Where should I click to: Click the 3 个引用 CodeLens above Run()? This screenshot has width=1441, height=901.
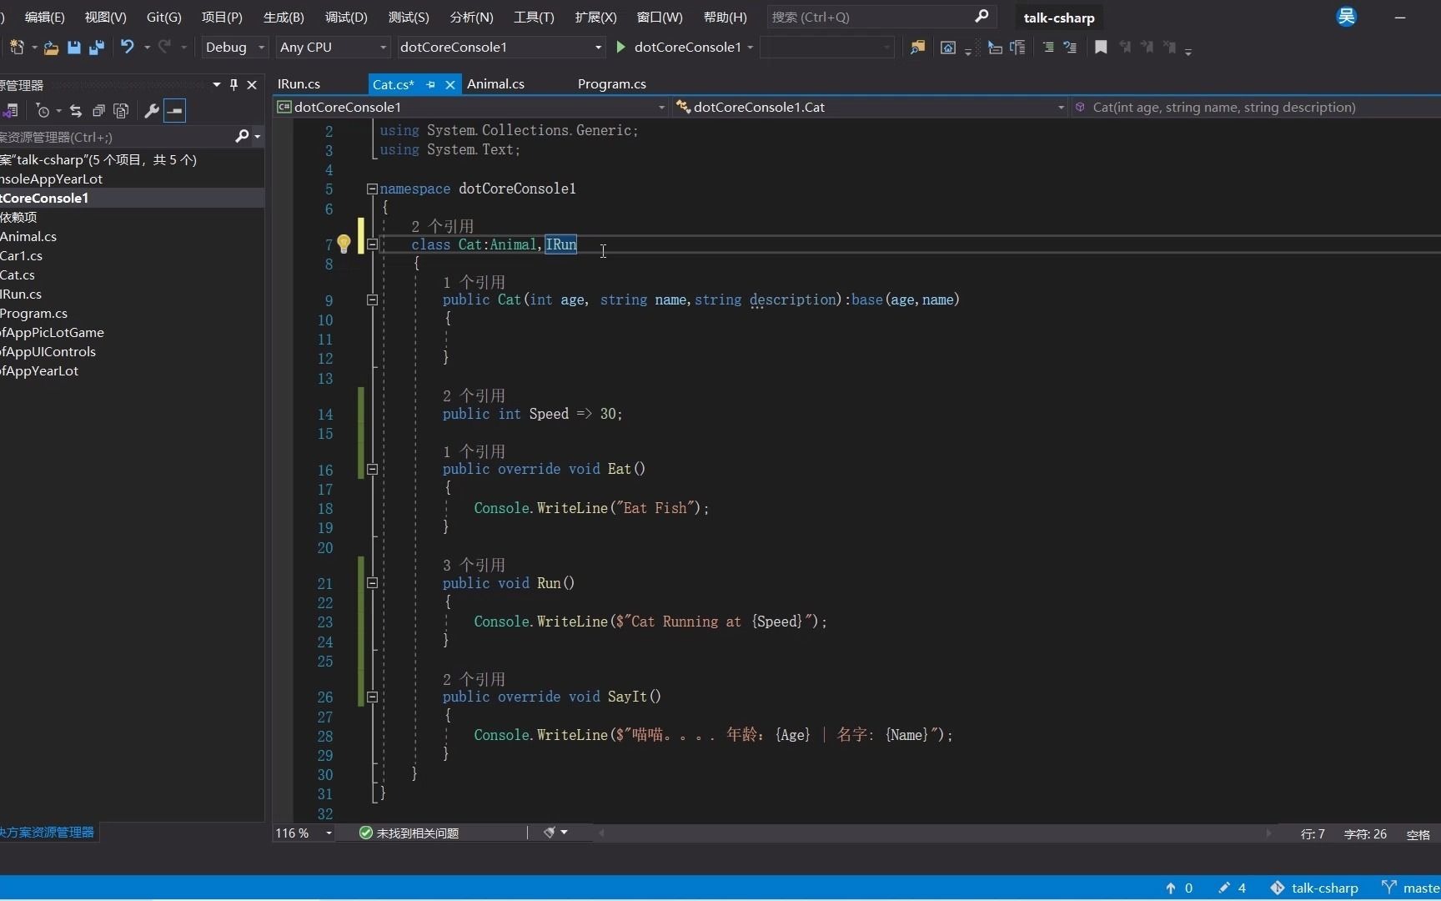474,565
